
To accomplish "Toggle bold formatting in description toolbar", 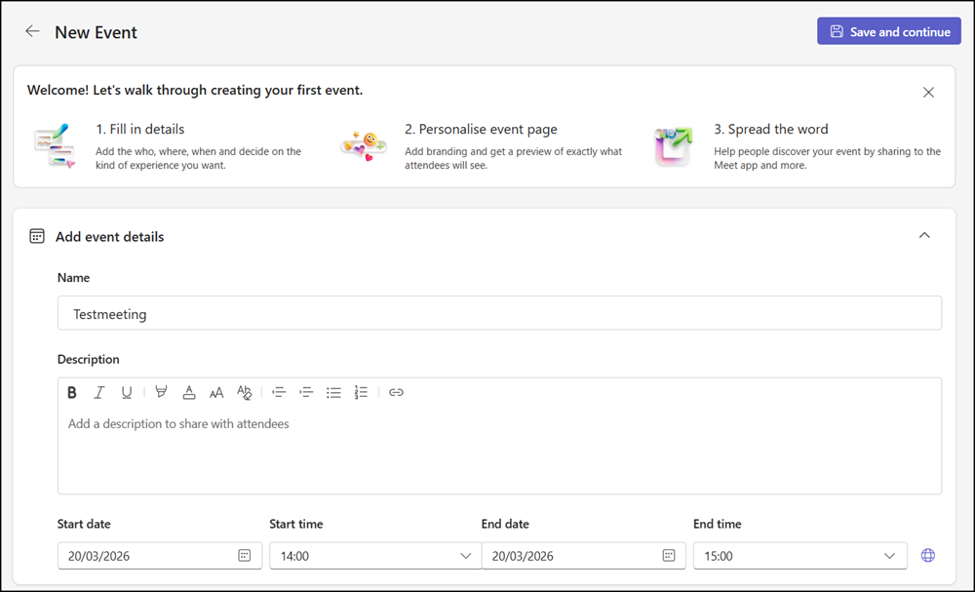I will point(72,392).
